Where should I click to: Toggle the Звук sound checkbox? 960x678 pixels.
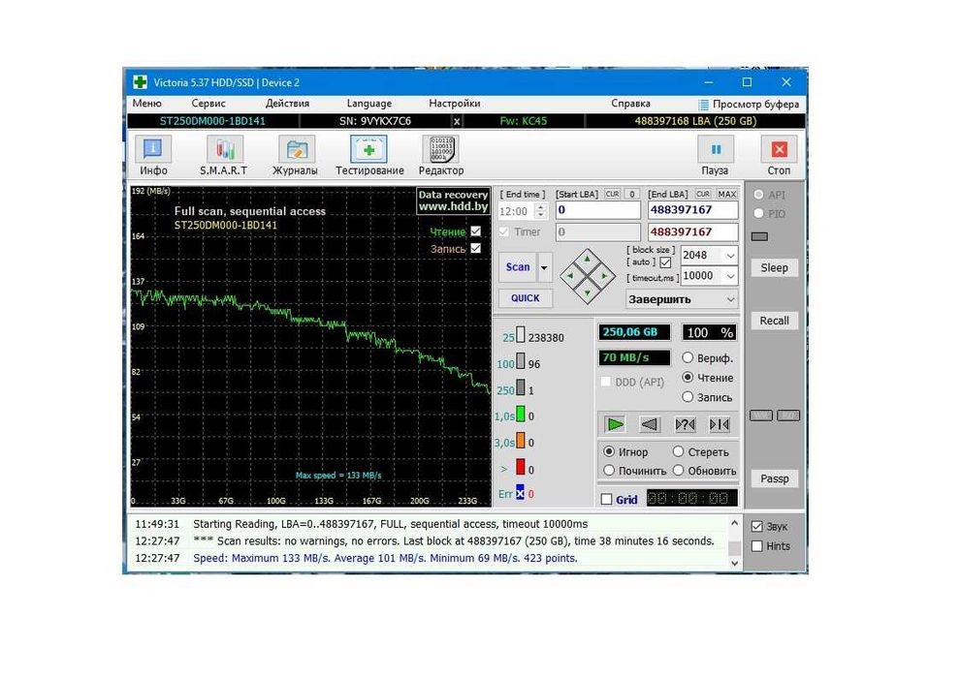click(x=757, y=526)
